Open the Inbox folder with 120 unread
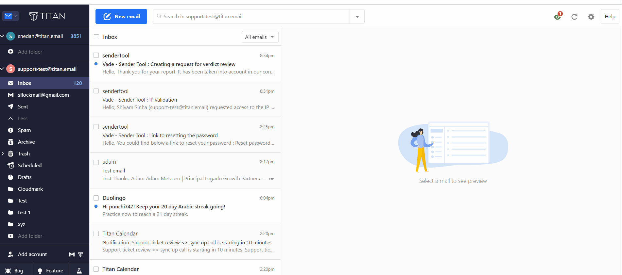 tap(44, 83)
